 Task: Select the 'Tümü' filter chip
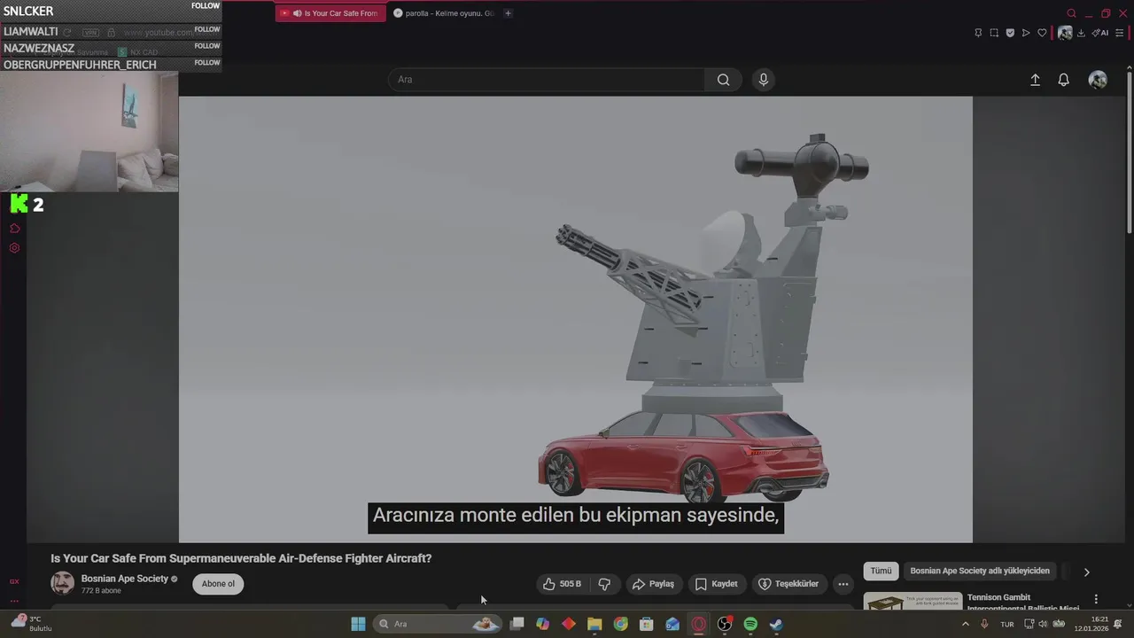[881, 572]
